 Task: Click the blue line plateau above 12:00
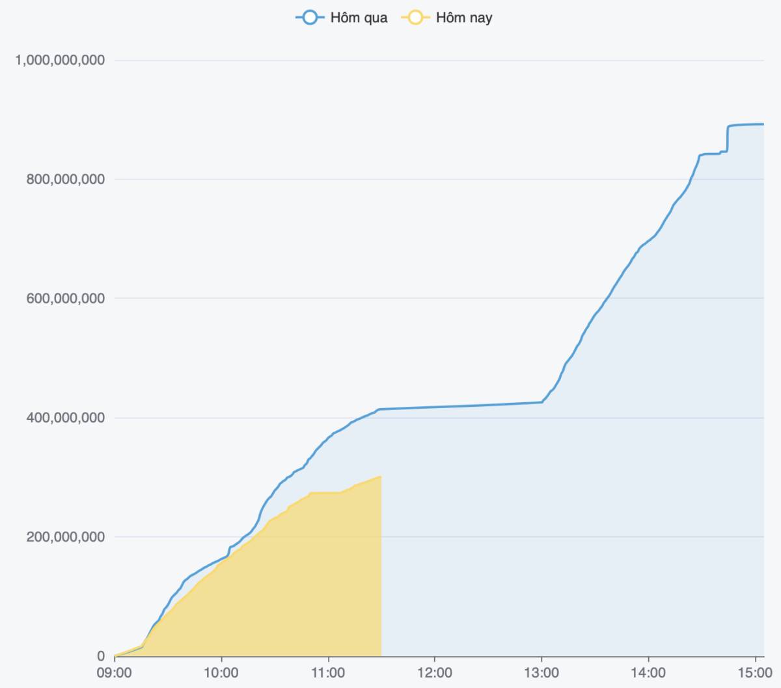pyautogui.click(x=435, y=407)
